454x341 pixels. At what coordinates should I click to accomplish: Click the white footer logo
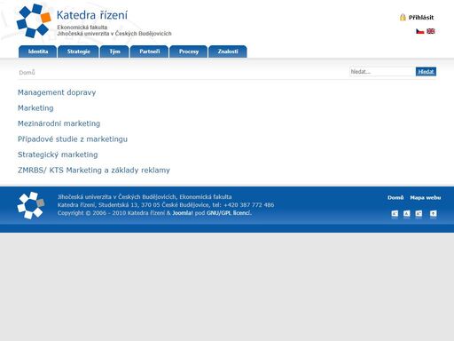(x=31, y=205)
